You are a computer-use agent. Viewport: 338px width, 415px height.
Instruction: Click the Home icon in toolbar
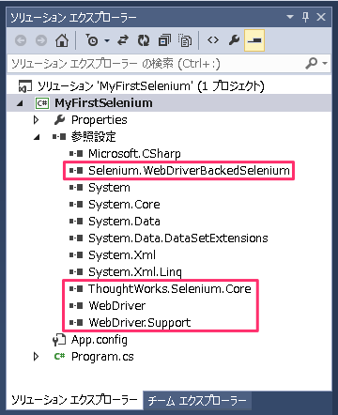[x=62, y=40]
